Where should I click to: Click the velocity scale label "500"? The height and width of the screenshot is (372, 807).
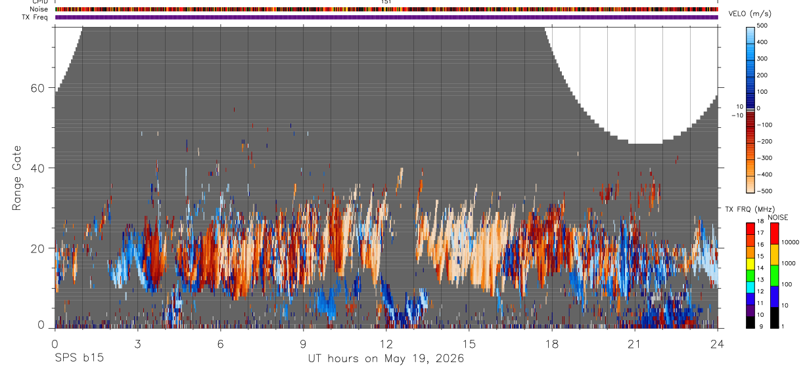[x=762, y=26]
